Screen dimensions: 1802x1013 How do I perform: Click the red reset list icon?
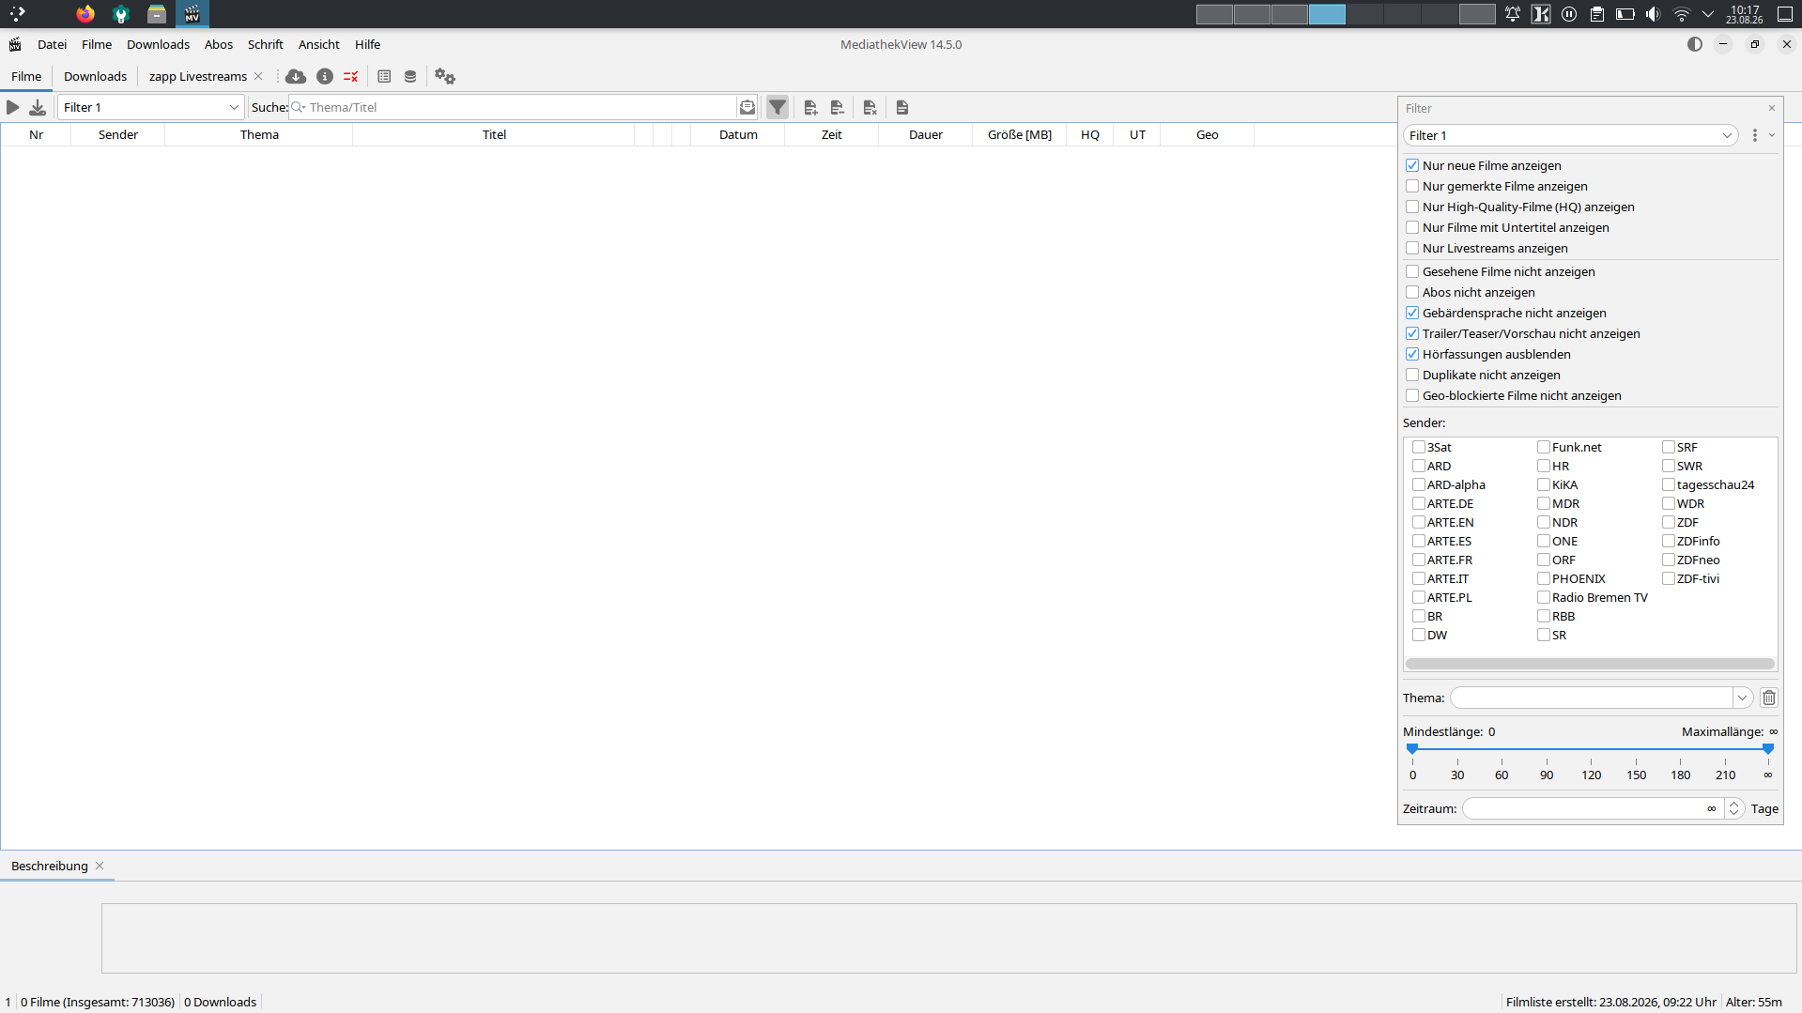coord(351,76)
